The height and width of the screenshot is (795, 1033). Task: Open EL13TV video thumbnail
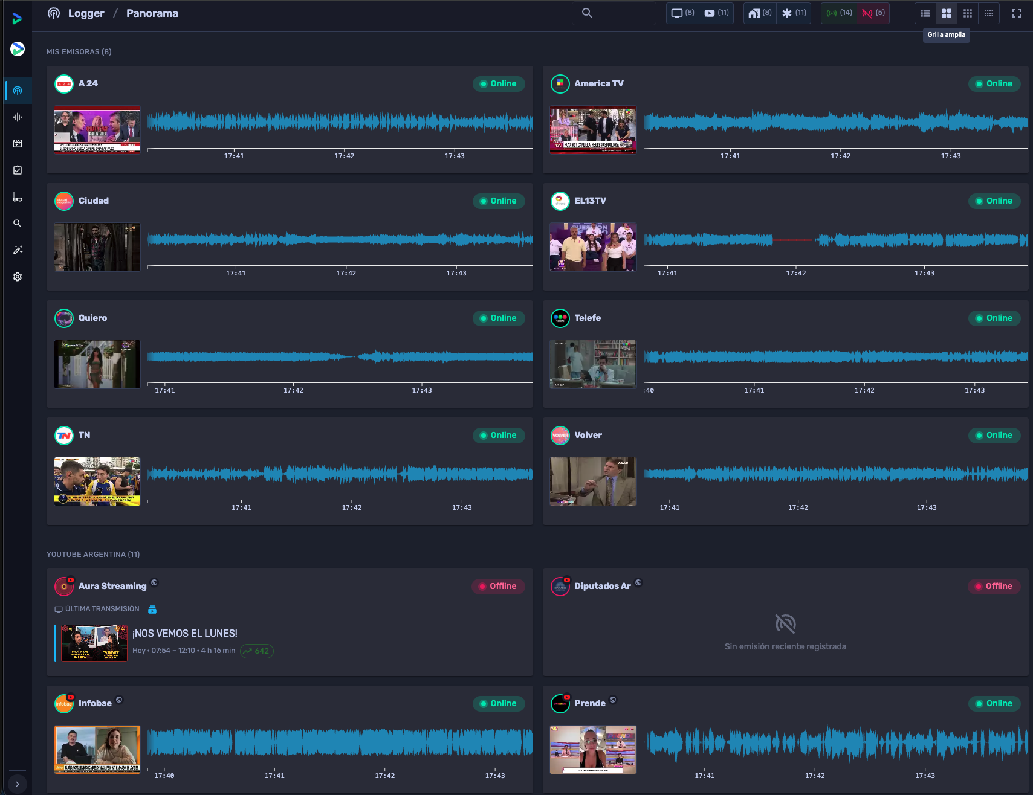point(593,247)
